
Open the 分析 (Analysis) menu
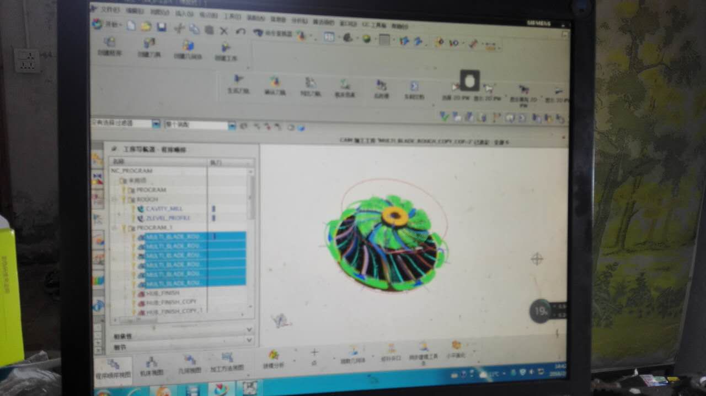point(301,20)
